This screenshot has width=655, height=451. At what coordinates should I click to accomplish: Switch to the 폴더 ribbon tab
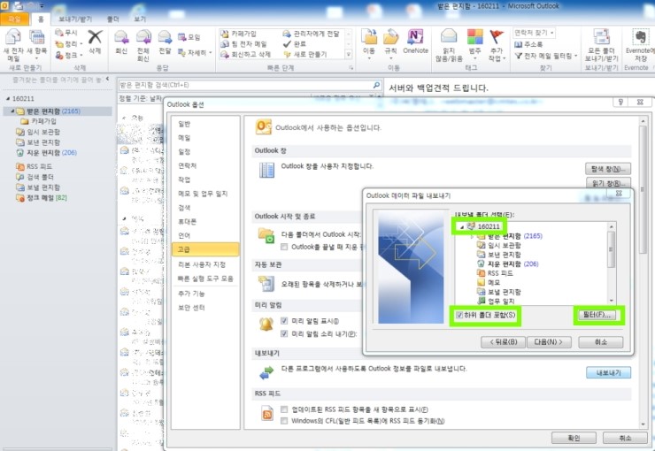[113, 19]
